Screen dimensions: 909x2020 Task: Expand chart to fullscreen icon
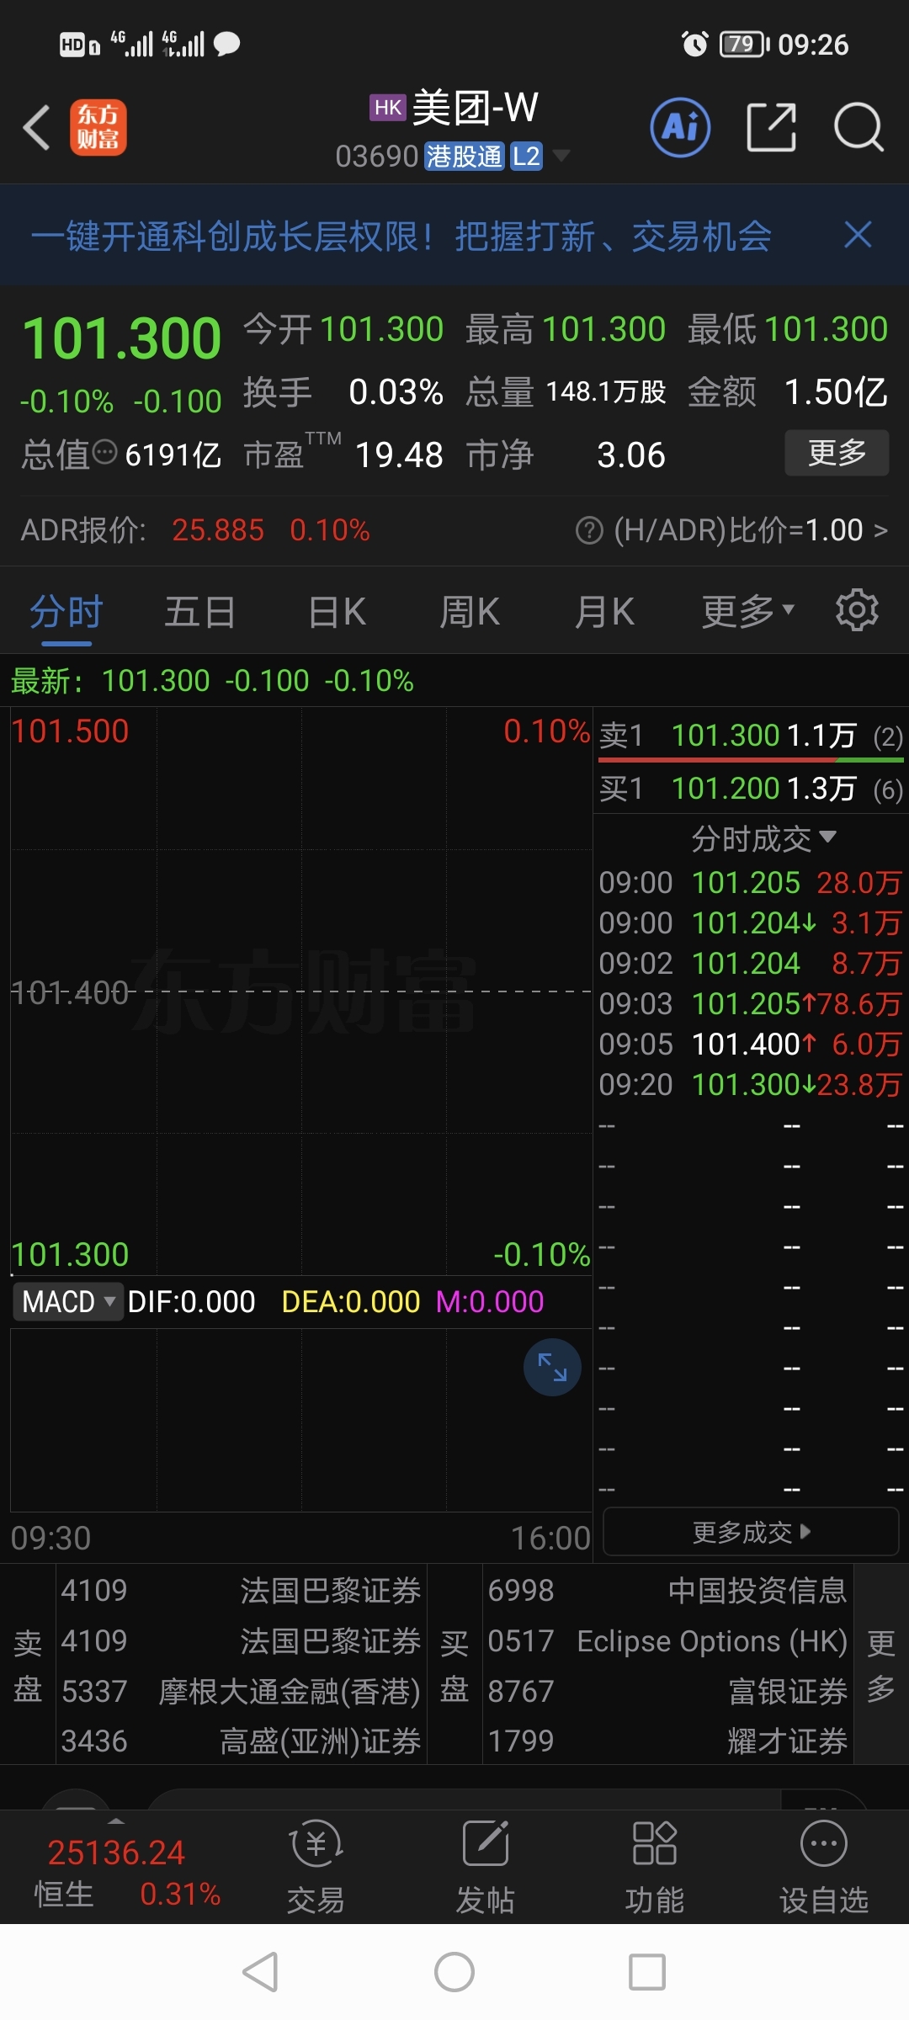coord(552,1368)
